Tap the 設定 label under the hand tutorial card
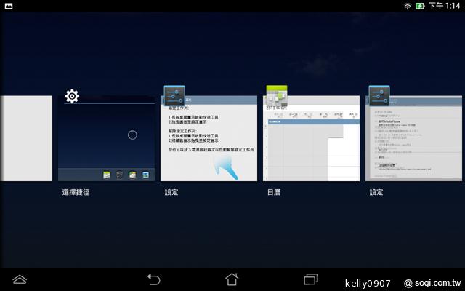The width and height of the screenshot is (465, 291). (x=171, y=192)
